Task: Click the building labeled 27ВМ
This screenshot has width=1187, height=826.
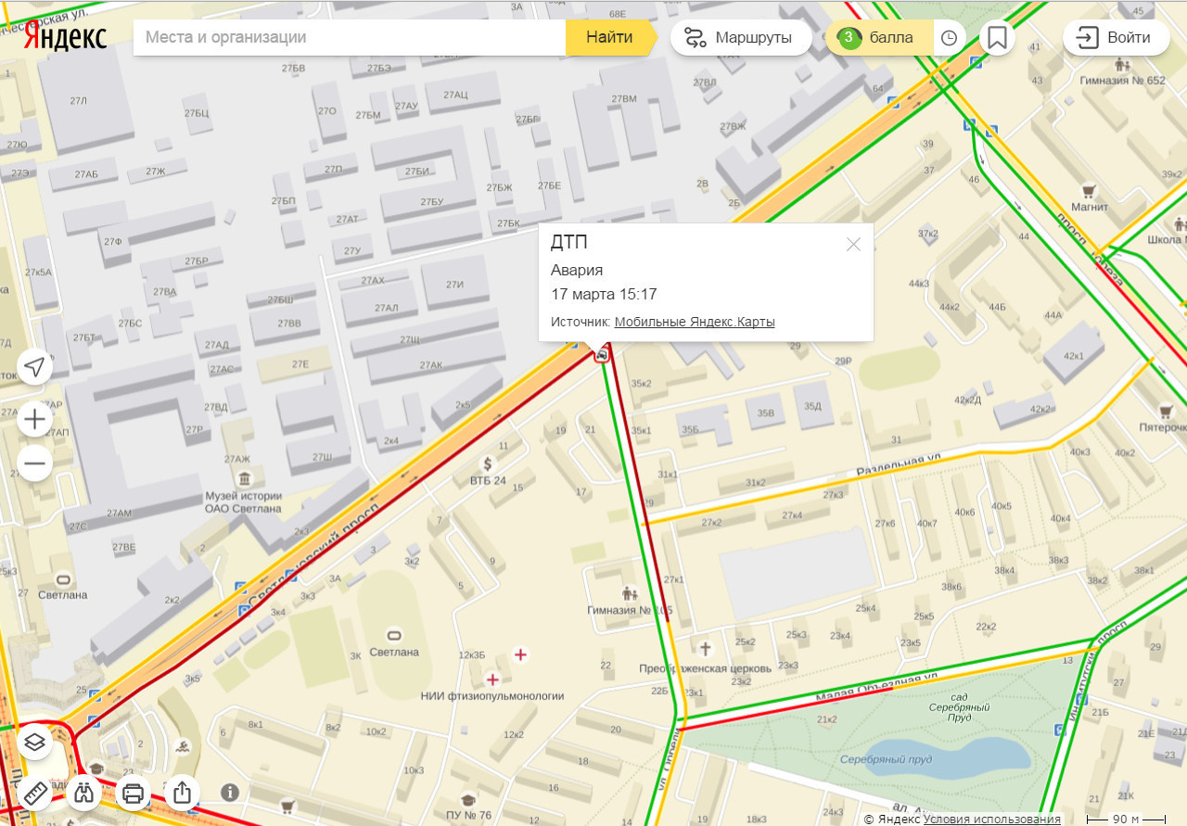Action: (624, 98)
